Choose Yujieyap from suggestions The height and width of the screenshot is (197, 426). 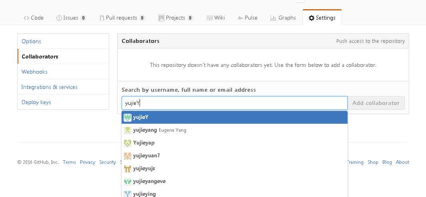[234, 143]
